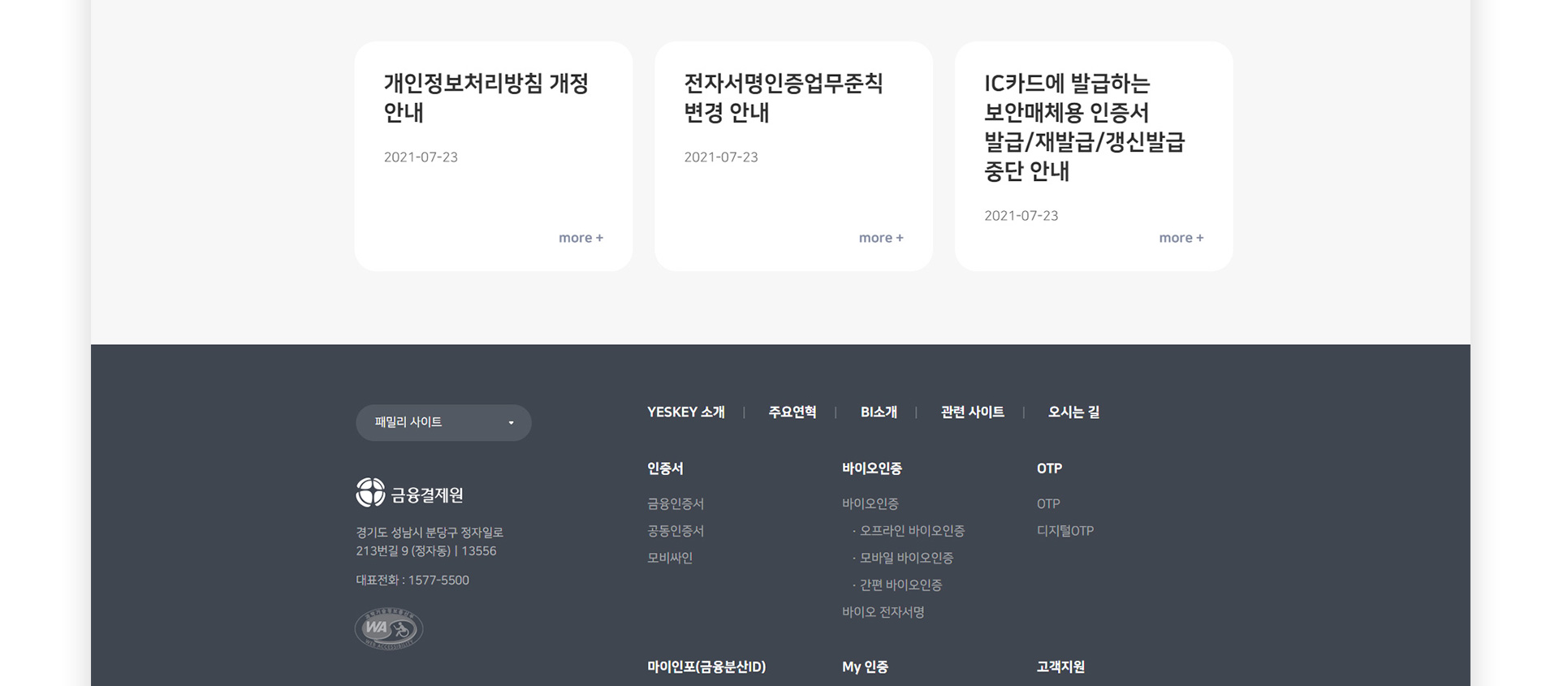Open 관련 사이트 footer link

[x=972, y=412]
